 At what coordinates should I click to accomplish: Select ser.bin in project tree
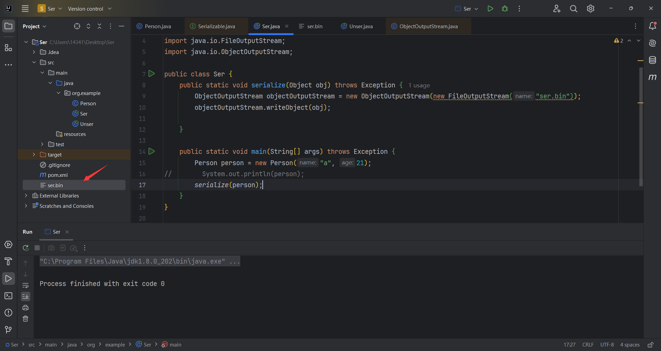pos(74,185)
